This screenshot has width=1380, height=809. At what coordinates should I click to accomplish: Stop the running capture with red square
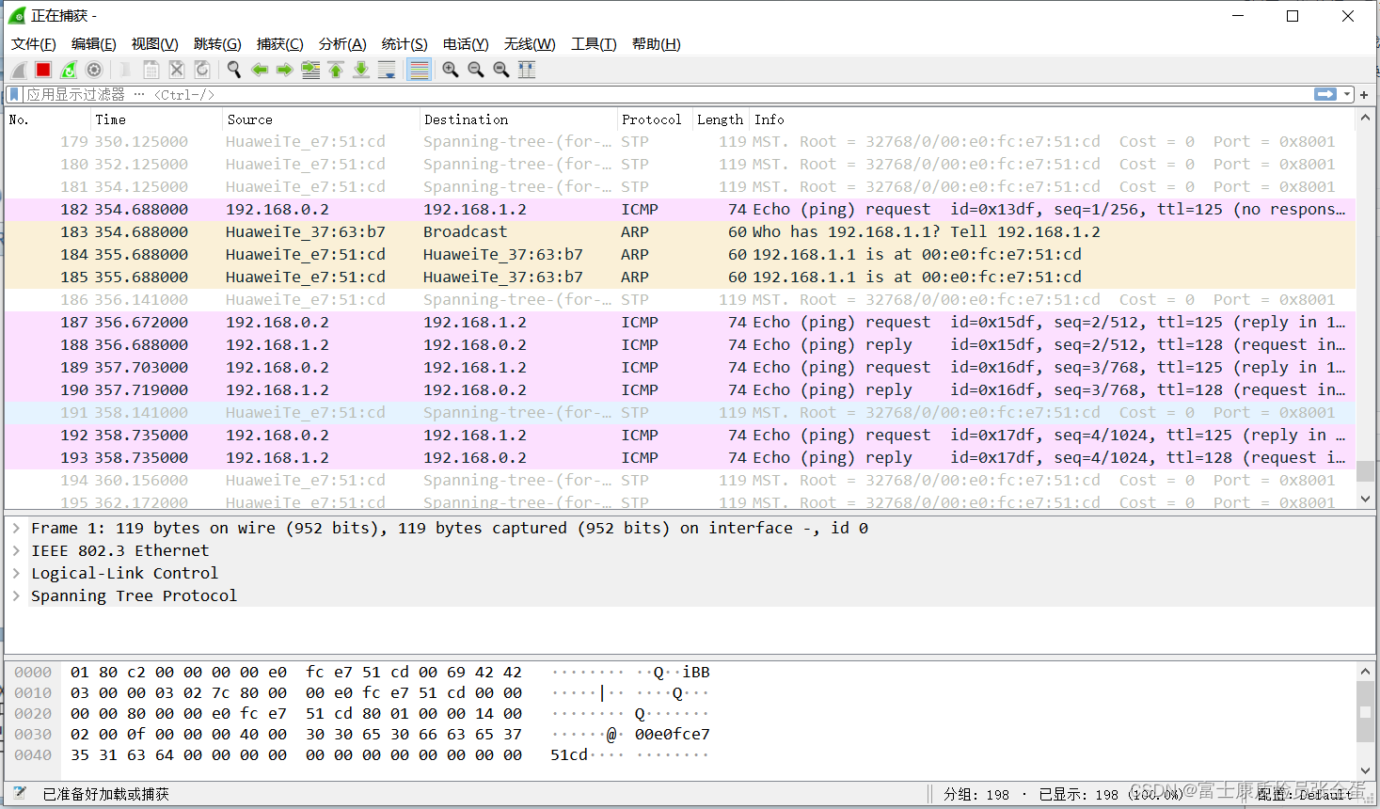[43, 70]
